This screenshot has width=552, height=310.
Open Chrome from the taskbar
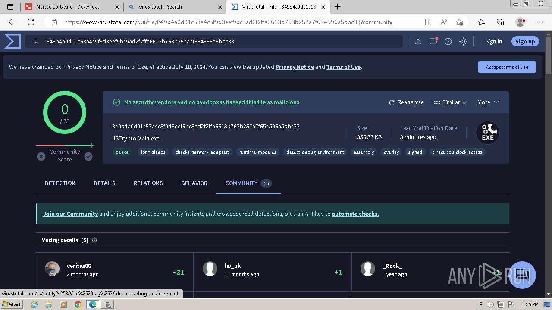coord(78,304)
